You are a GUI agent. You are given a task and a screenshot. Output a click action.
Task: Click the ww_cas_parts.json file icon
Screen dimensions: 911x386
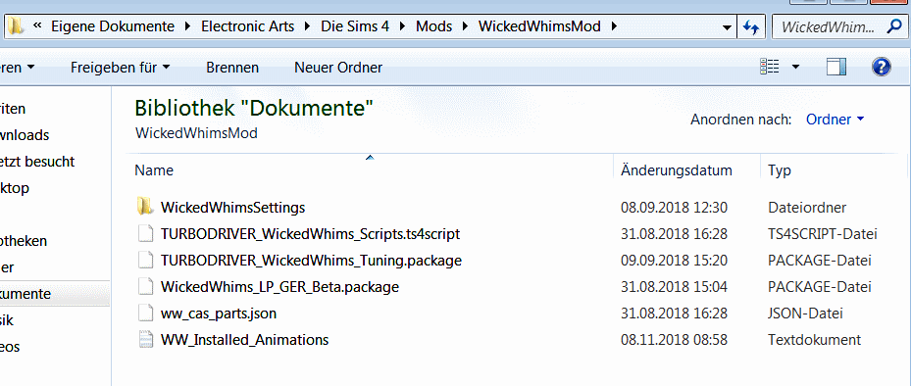point(145,314)
